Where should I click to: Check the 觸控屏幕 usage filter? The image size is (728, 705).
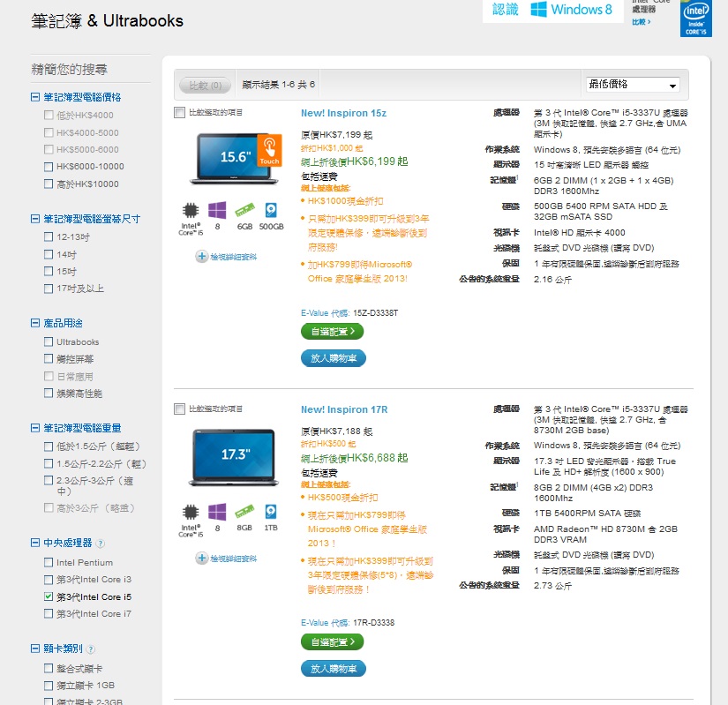49,358
